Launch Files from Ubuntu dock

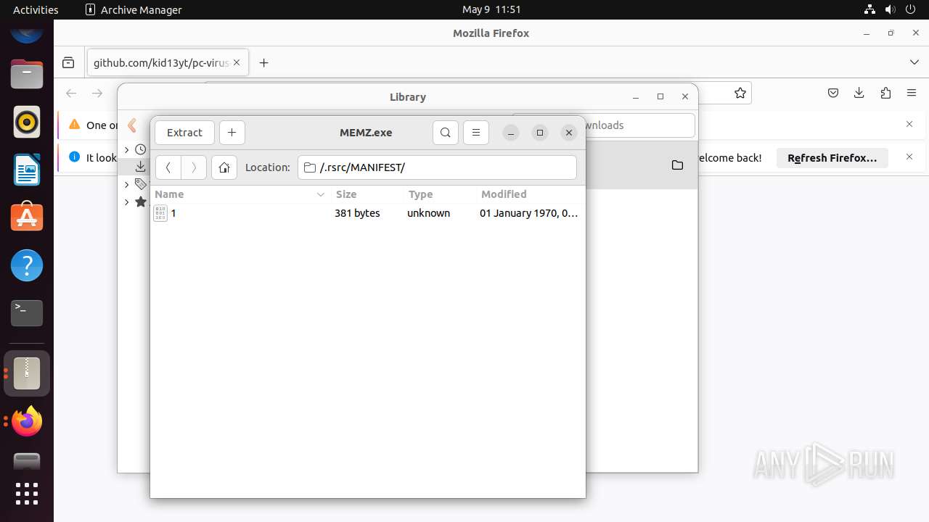[27, 74]
